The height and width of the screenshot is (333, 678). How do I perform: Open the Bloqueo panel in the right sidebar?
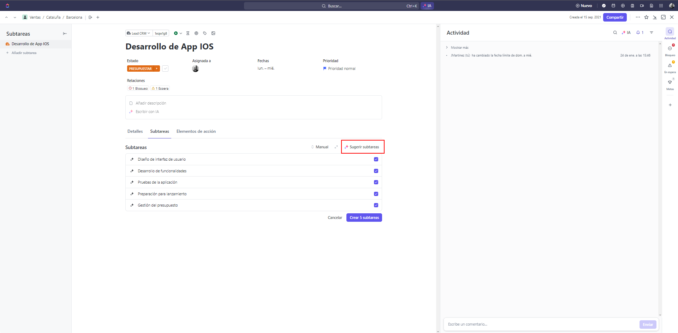pos(670,50)
